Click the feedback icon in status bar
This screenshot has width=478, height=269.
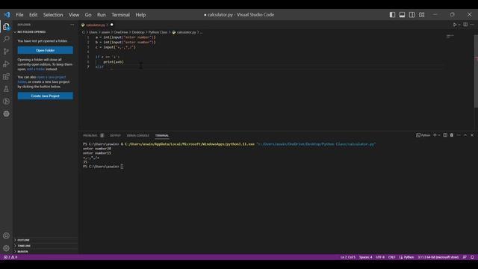[465, 257]
